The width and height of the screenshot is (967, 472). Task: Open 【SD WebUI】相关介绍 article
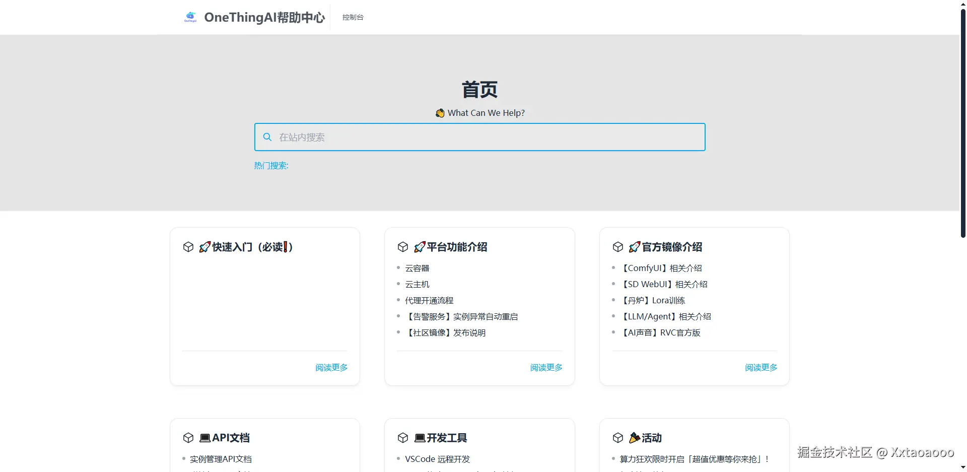click(x=664, y=285)
